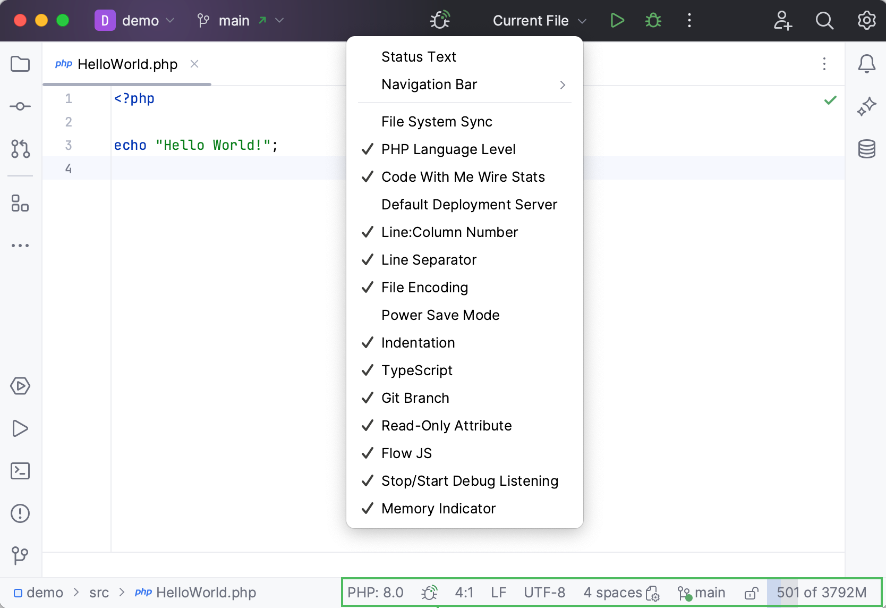The image size is (886, 608).
Task: Open Search Everywhere with the magnifier icon
Action: coord(824,20)
